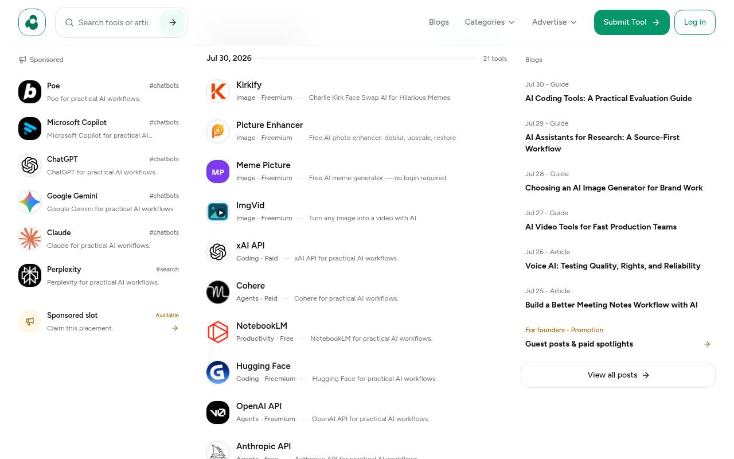Open the Picture Enhancer title link
The height and width of the screenshot is (459, 734).
pyautogui.click(x=270, y=125)
